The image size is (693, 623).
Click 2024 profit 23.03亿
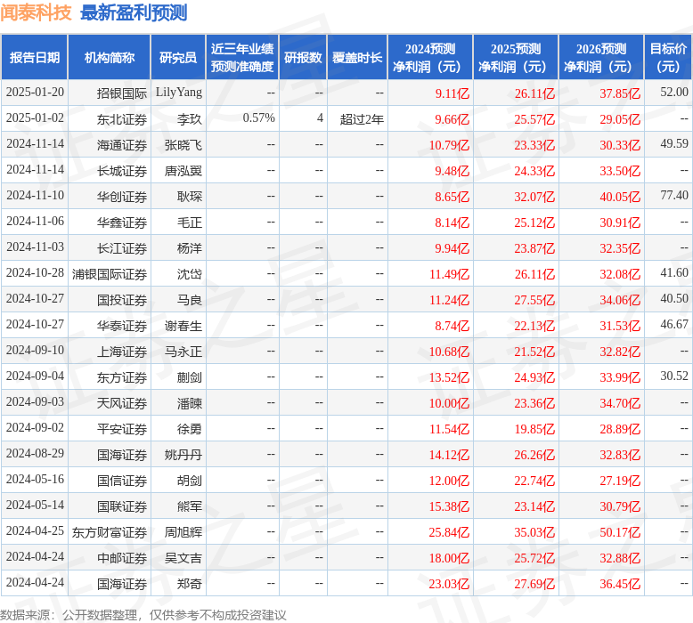coord(449,584)
